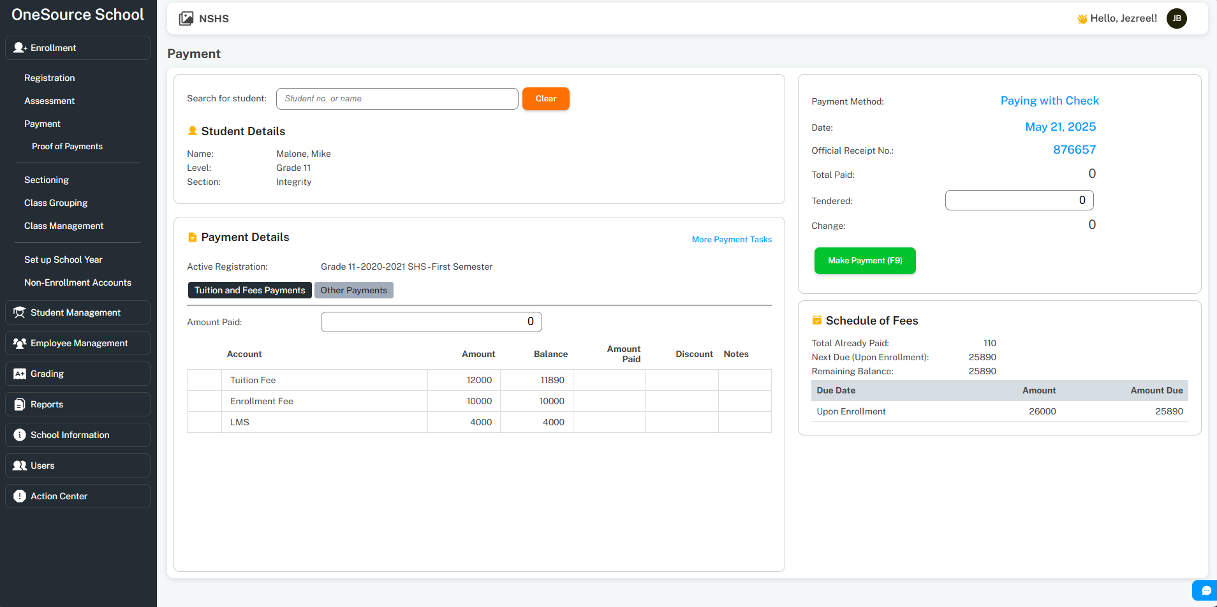Image resolution: width=1217 pixels, height=607 pixels.
Task: Select Tuition and Fees Payments tab
Action: [249, 290]
